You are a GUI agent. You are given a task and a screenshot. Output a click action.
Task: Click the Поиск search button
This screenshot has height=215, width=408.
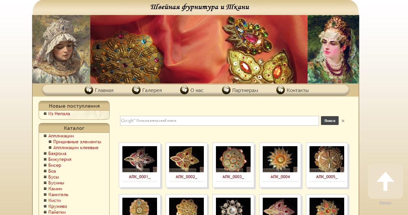point(330,121)
